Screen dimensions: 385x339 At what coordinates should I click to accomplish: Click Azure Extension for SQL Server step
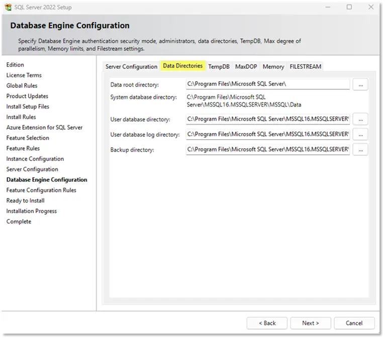(44, 128)
